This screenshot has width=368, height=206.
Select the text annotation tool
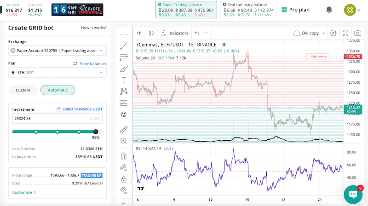click(x=124, y=80)
